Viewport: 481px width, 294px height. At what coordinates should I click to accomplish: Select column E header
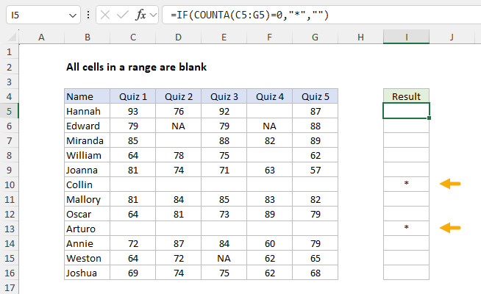click(224, 37)
